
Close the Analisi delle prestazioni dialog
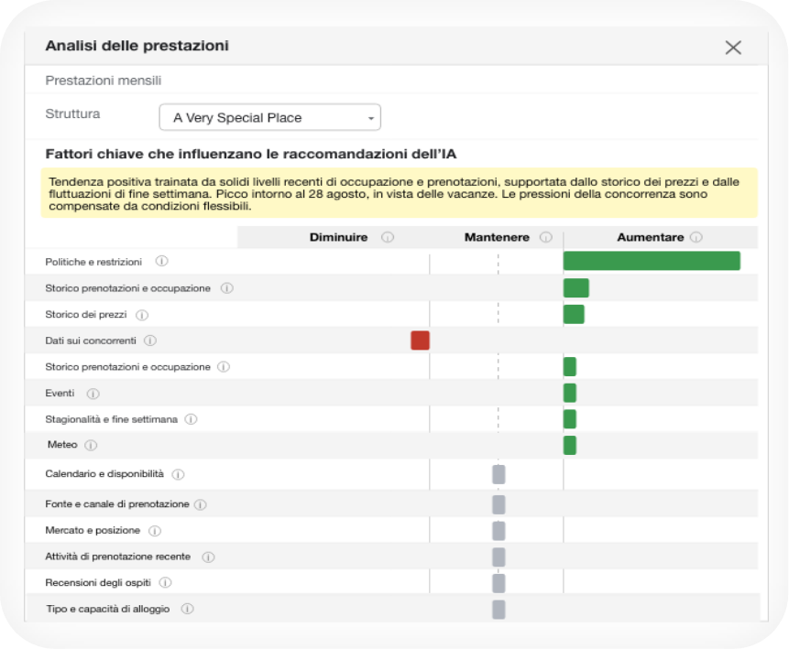[x=733, y=48]
